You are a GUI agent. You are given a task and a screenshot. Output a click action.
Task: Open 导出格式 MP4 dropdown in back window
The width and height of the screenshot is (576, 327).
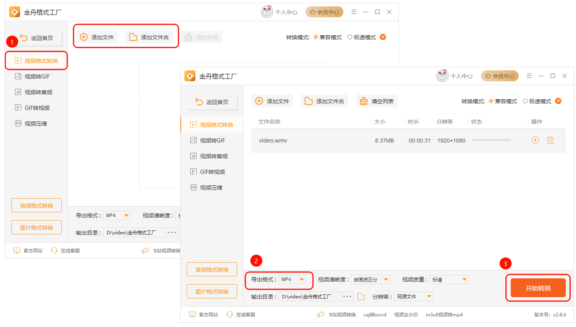point(117,216)
